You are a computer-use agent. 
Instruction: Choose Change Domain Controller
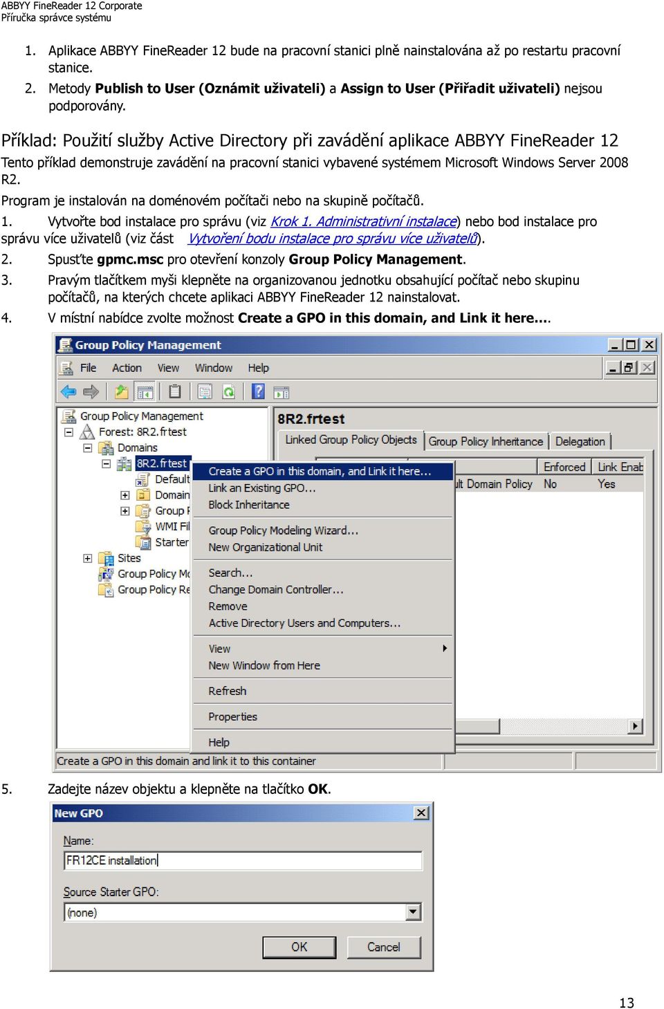coord(322,589)
